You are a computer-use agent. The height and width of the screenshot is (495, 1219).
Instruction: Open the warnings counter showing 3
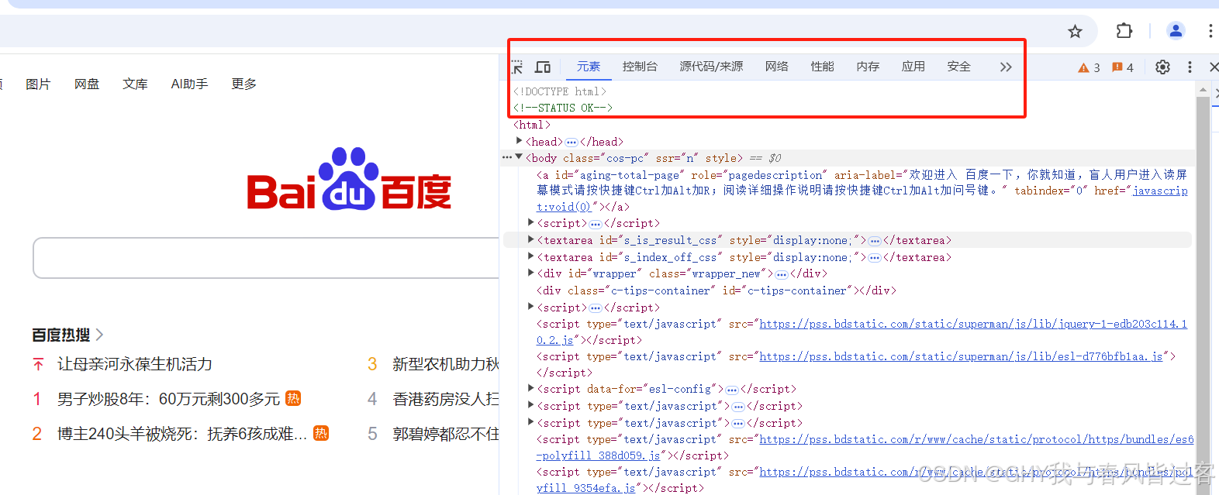pos(1089,68)
